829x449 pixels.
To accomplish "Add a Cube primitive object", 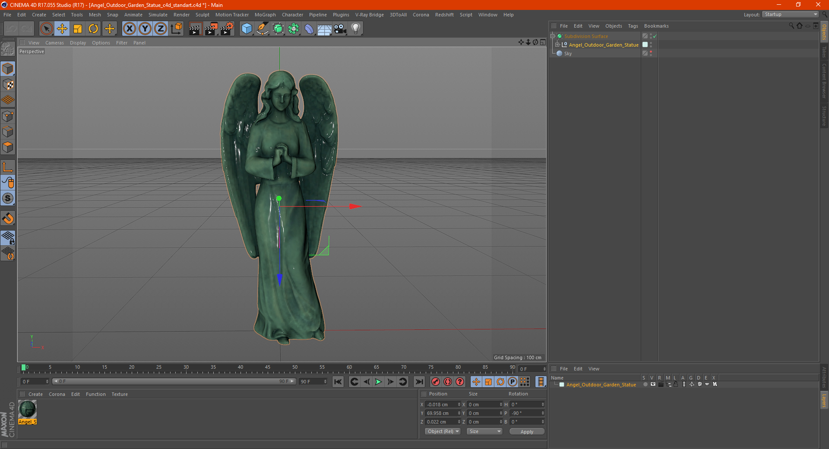I will tap(247, 29).
